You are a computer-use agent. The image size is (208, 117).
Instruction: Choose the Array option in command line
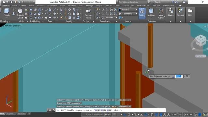pyautogui.click(x=97, y=110)
